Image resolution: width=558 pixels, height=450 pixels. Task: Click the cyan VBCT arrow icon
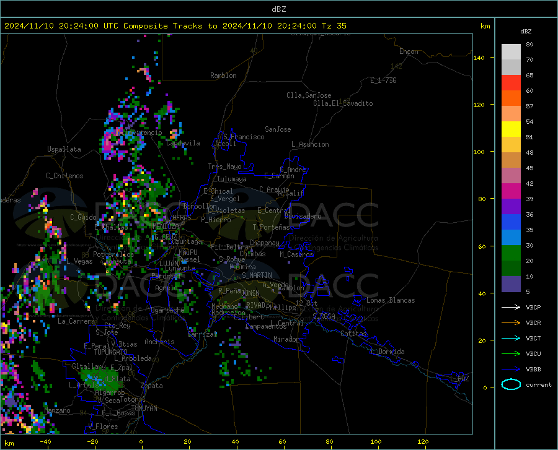click(x=511, y=338)
